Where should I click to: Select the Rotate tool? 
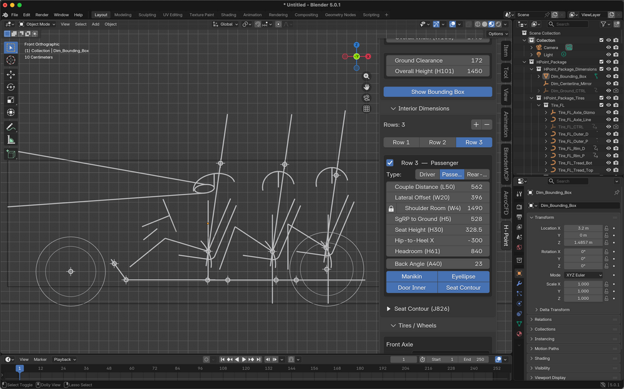[11, 87]
